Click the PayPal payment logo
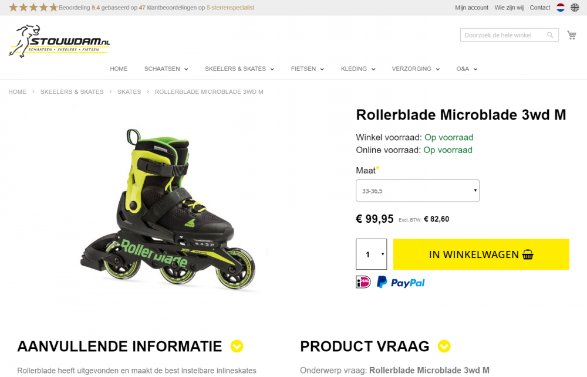The width and height of the screenshot is (587, 377). point(400,283)
